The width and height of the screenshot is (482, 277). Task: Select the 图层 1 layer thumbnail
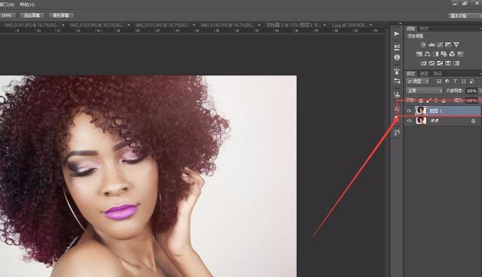[x=421, y=111]
